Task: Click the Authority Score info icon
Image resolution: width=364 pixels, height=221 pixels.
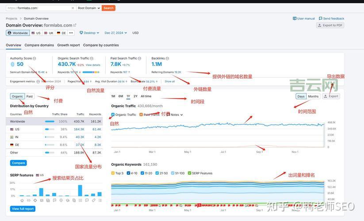Action: click(34, 58)
